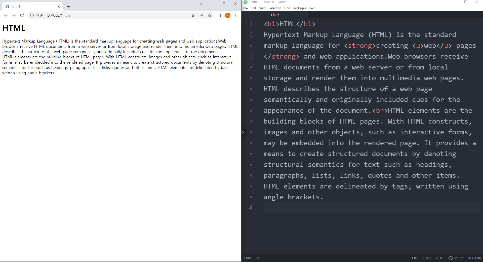Click line number 4 in Atom gutter
This screenshot has width=483, height=262.
(251, 208)
